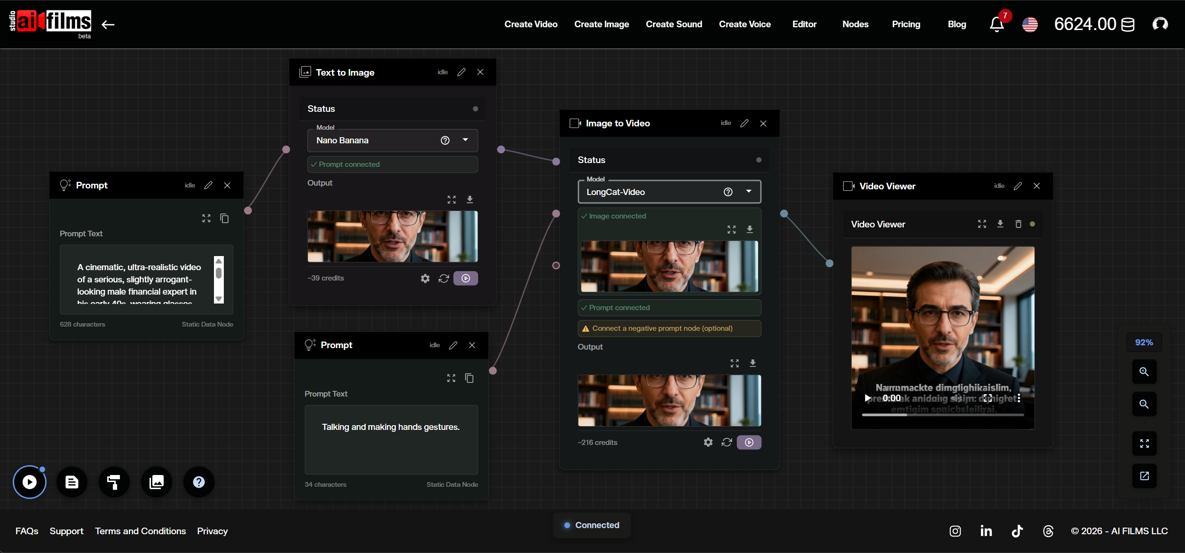Open notifications via the bell icon

coord(996,24)
